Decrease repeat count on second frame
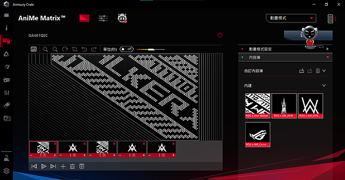345x180 pixels. 61,155
